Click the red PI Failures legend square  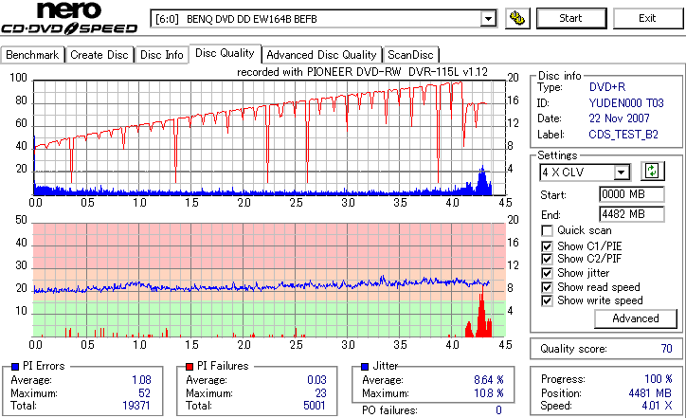pos(190,367)
